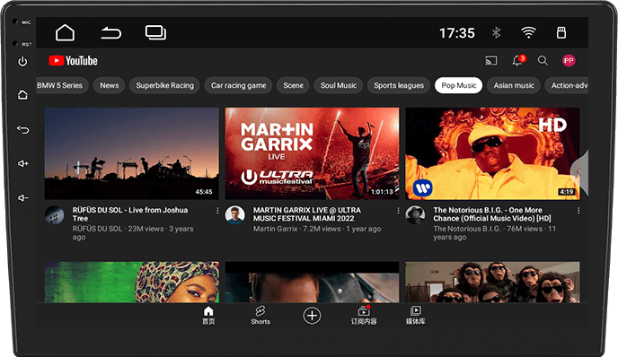Play the Notorious B.I.G. HD thumbnail
The height and width of the screenshot is (357, 618).
pos(492,153)
